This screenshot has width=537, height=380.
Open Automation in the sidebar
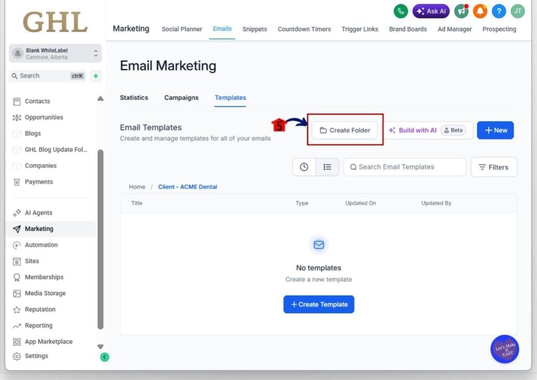coord(41,245)
